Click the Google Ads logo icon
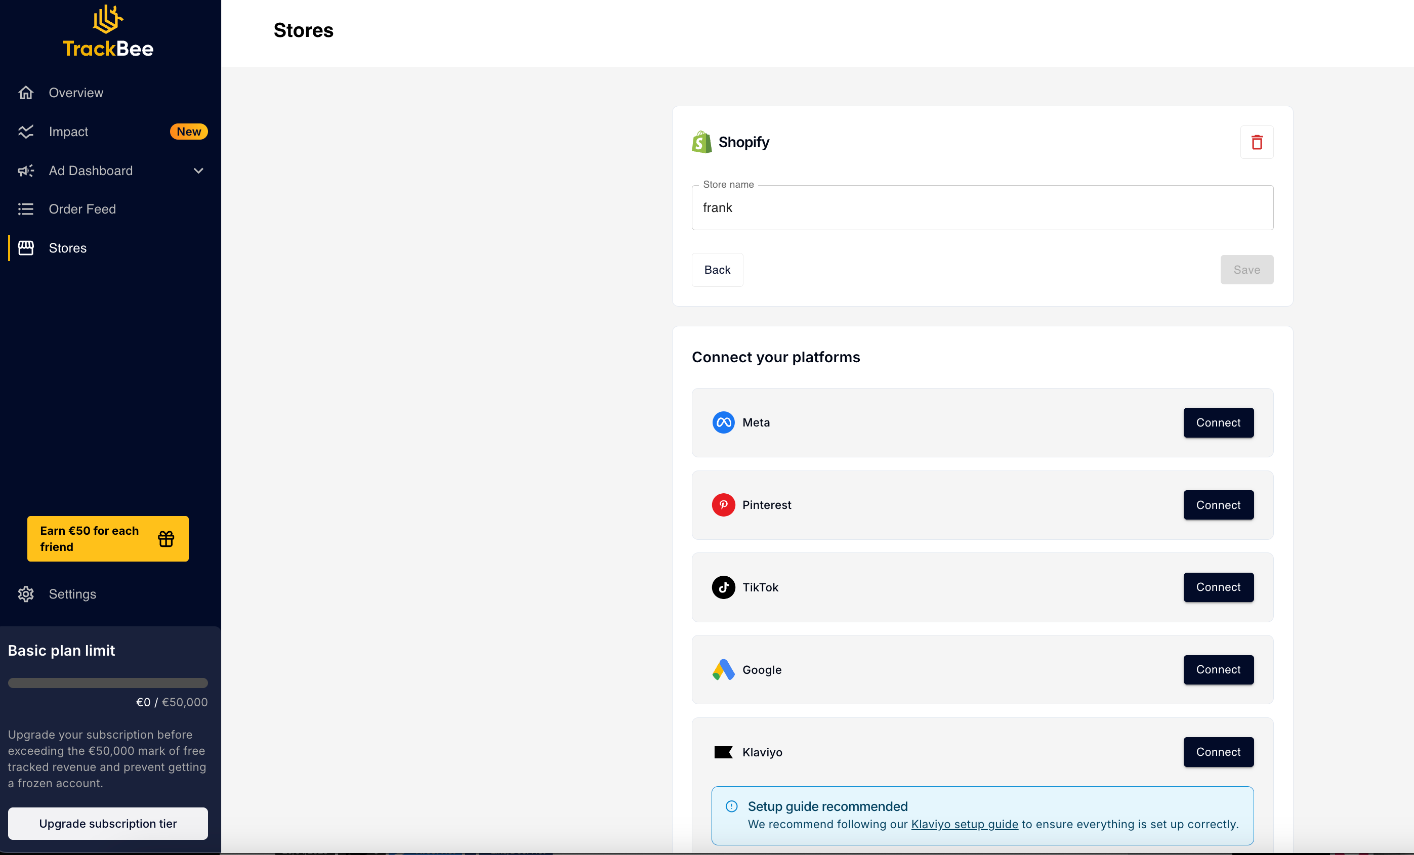Screen dimensions: 1414x855 (x=723, y=670)
